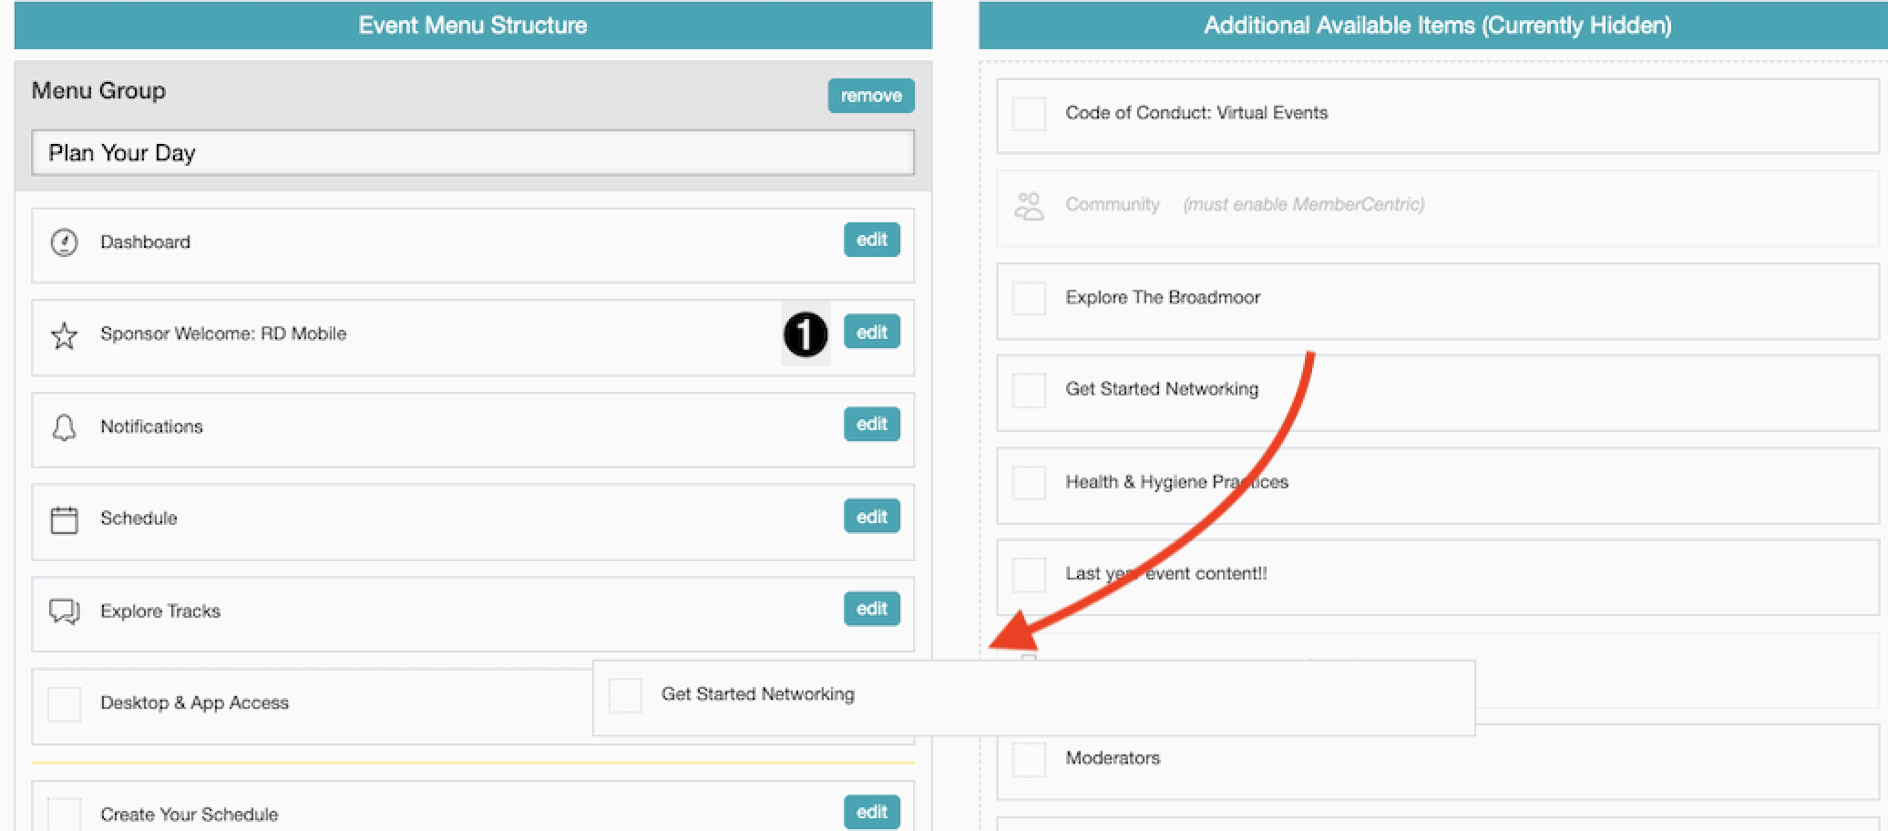
Task: Edit the Dashboard menu item
Action: [x=872, y=240]
